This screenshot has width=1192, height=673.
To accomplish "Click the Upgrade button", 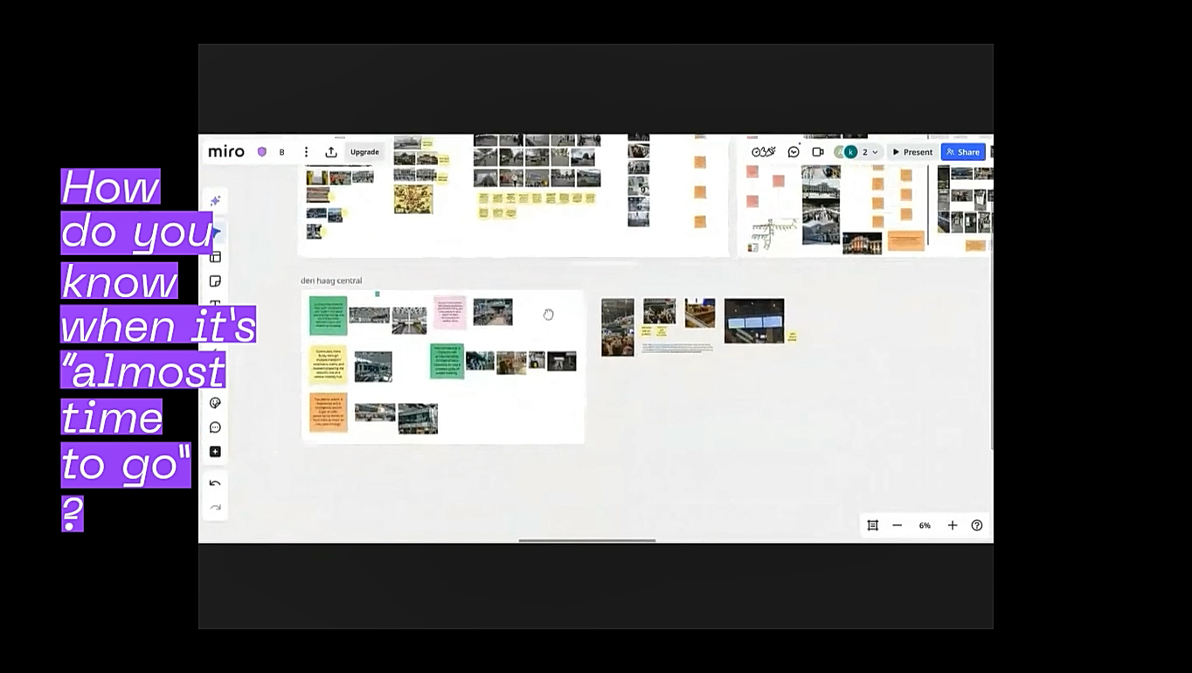I will (x=364, y=152).
